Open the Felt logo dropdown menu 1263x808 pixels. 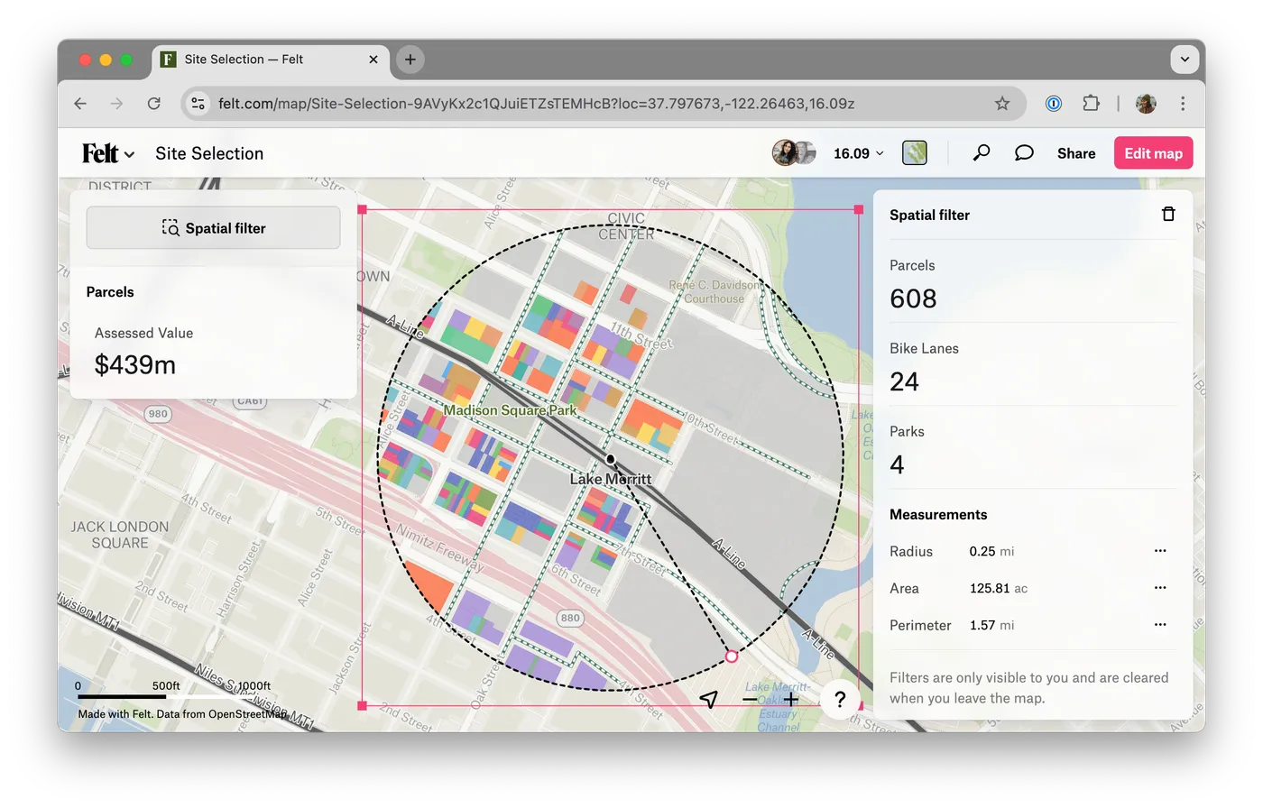(108, 153)
